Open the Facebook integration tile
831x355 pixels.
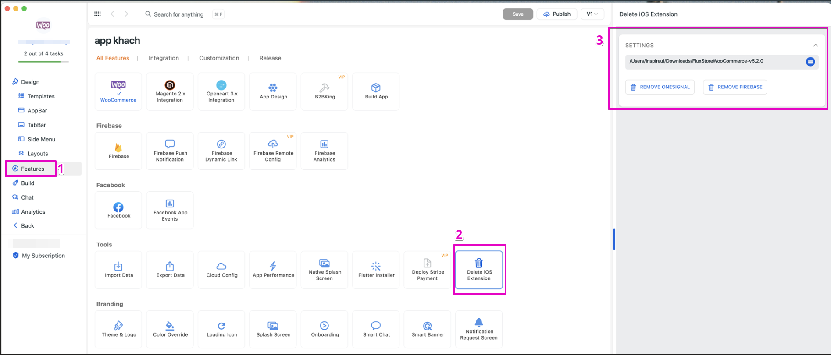point(118,211)
